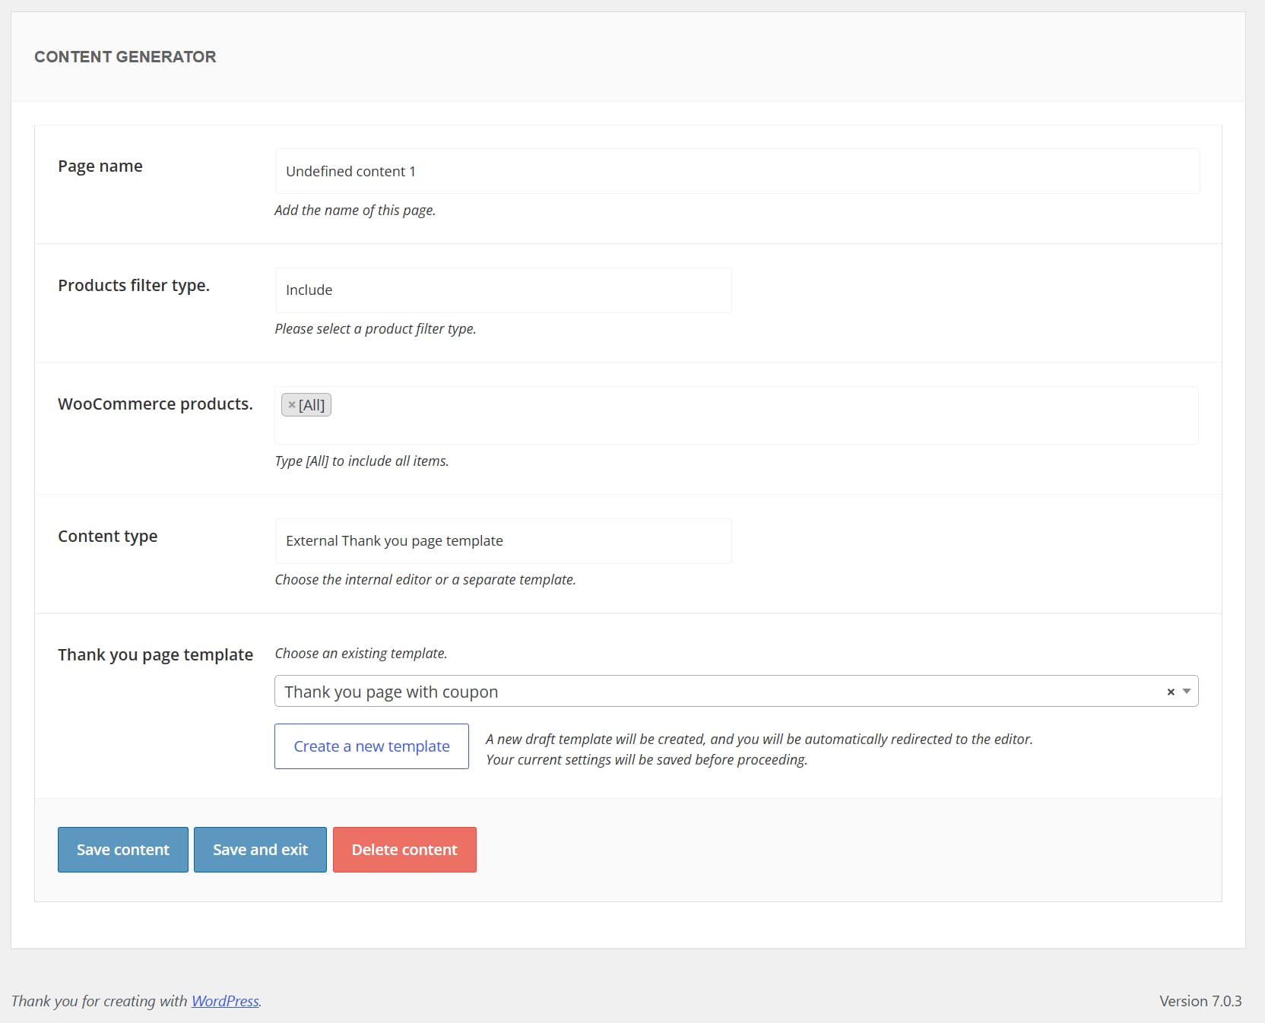Click the Delete content button

(x=404, y=850)
